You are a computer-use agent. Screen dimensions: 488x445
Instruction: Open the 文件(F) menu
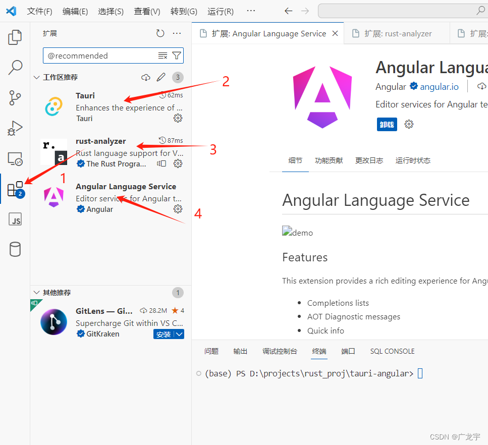[39, 11]
